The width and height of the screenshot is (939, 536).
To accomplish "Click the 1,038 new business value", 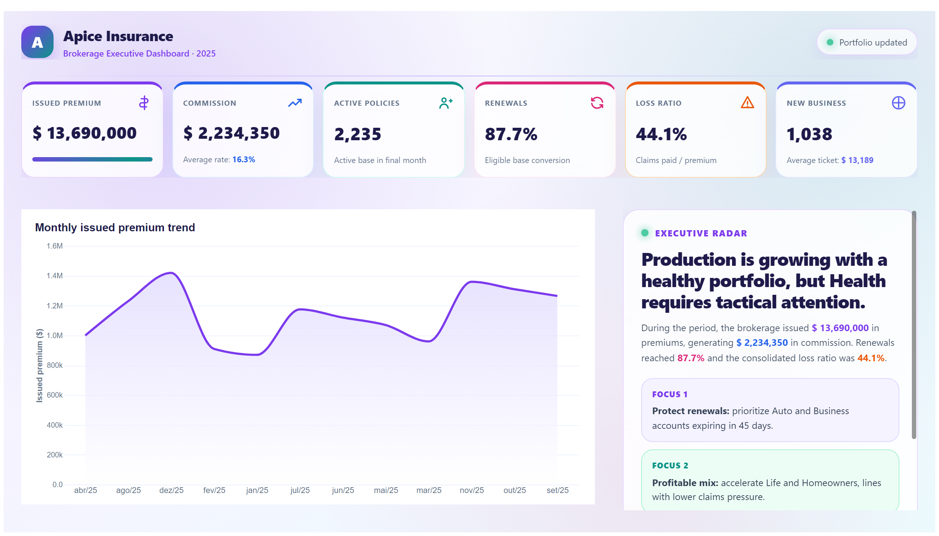I will (x=809, y=134).
